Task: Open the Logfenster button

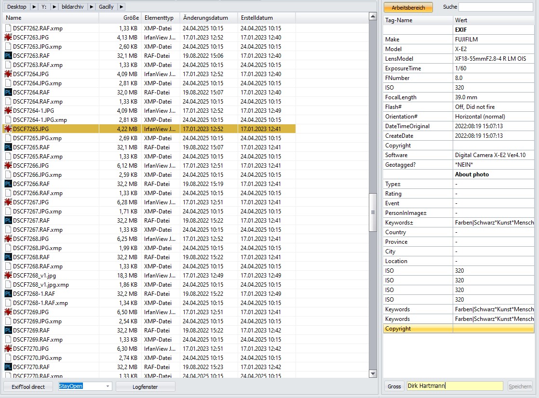Action: click(x=146, y=386)
